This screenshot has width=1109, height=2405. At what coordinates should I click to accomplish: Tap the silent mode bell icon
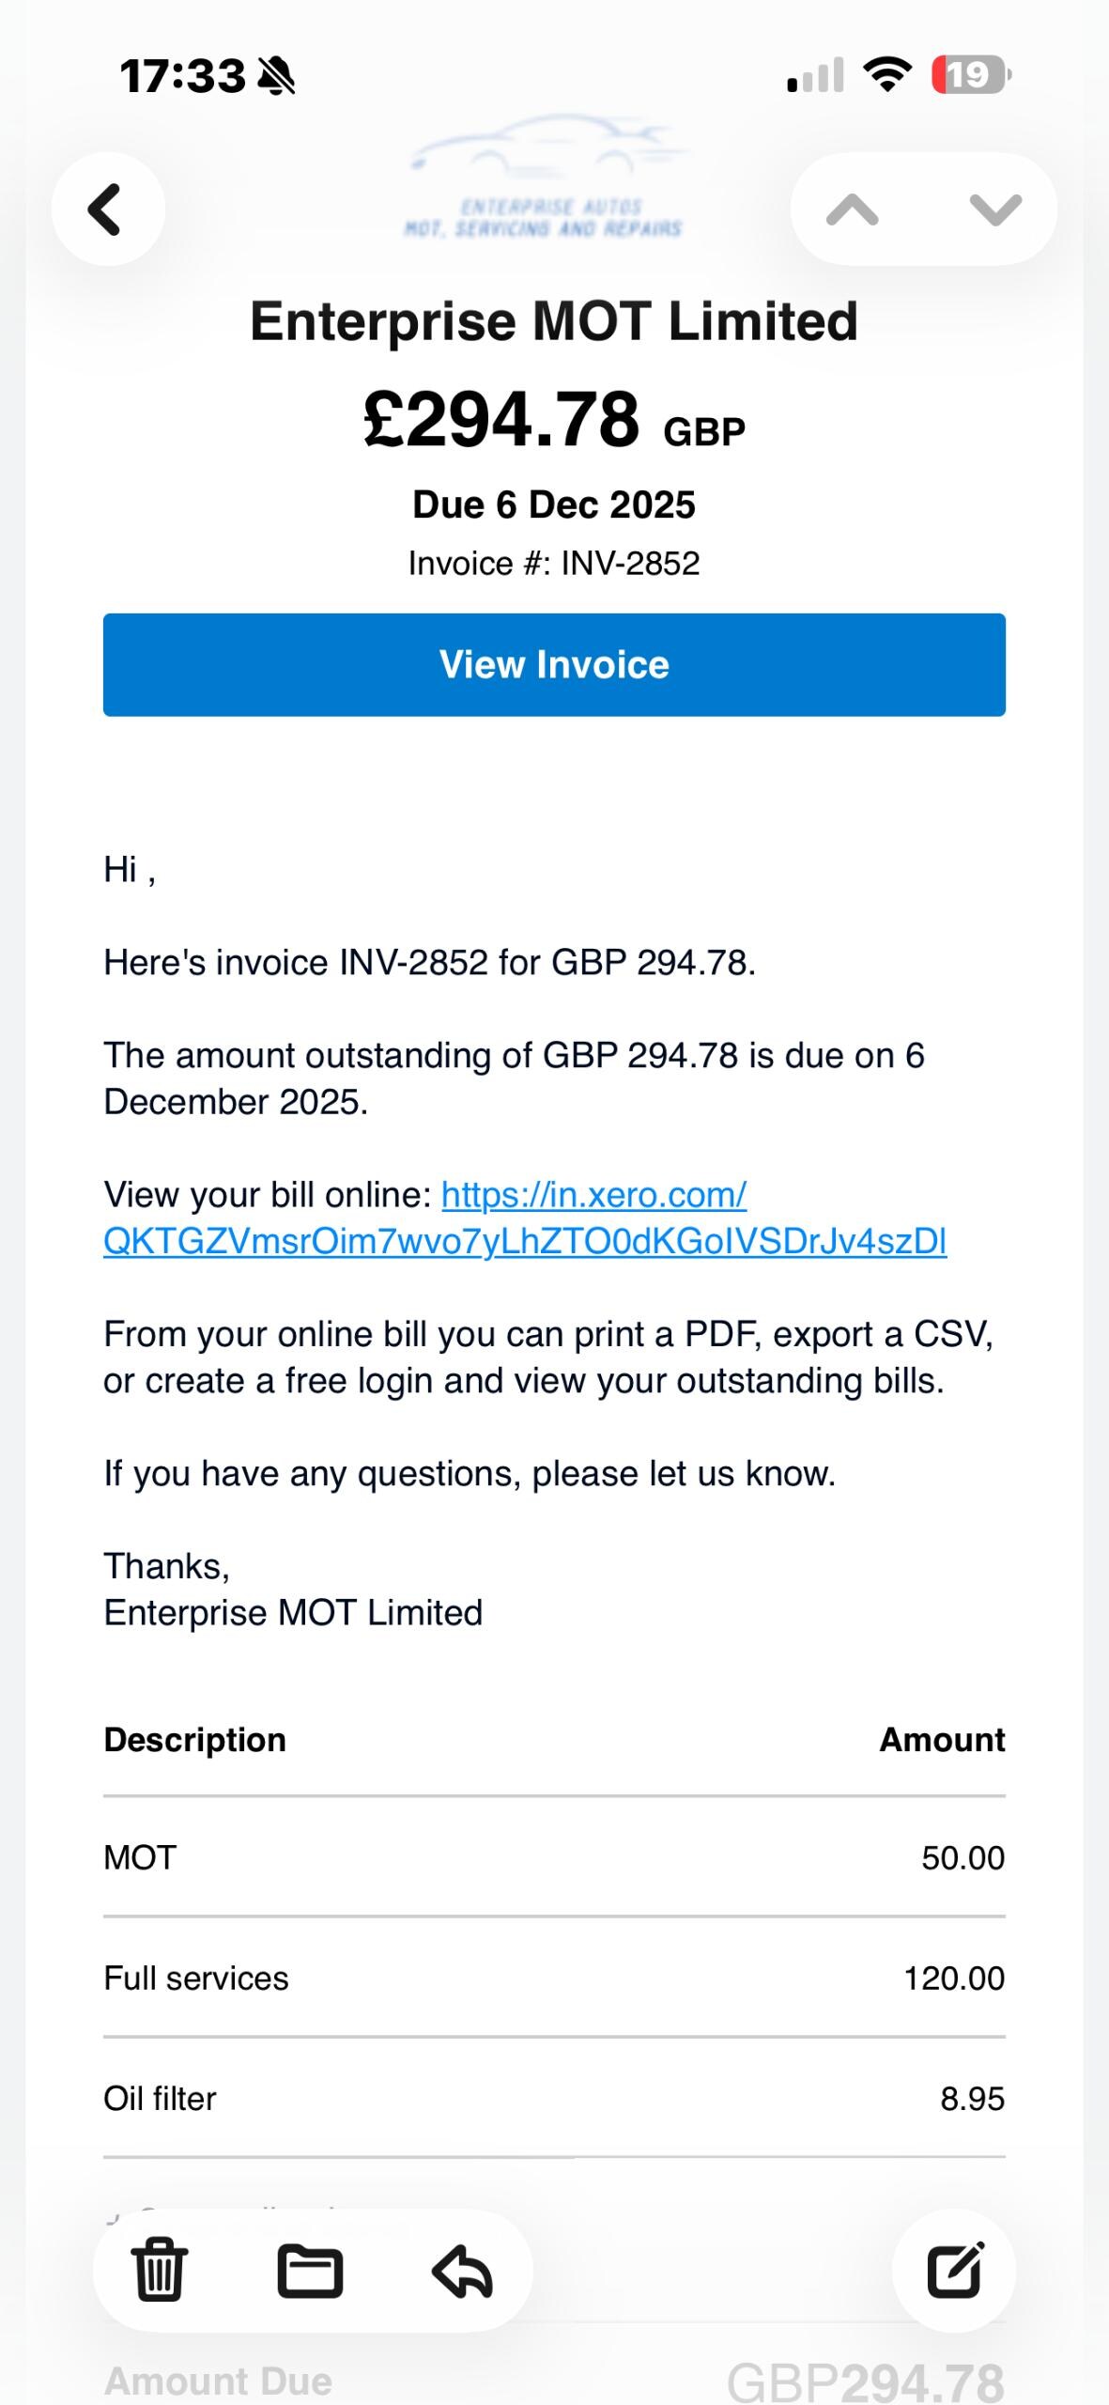(277, 76)
